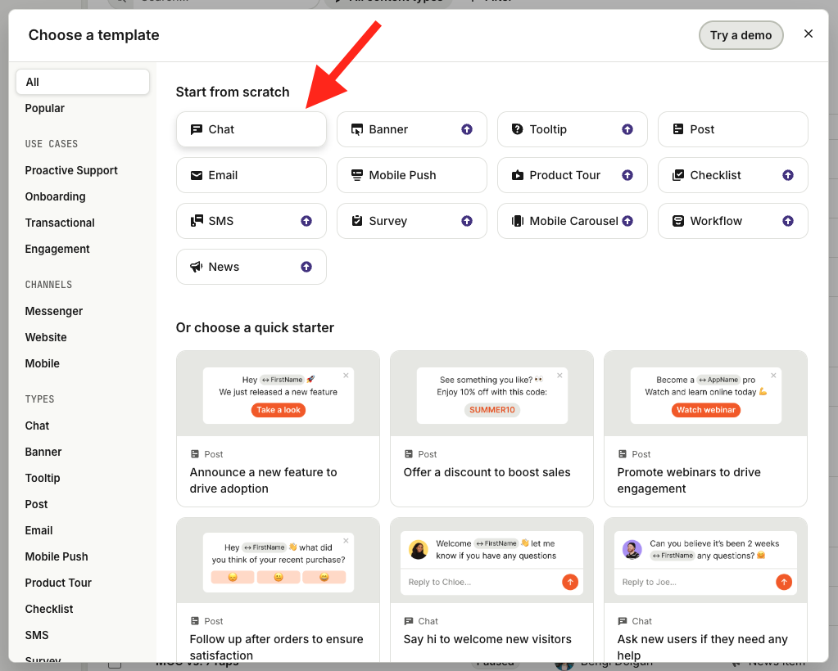Select SMS under Types in sidebar
The image size is (838, 671).
pos(37,635)
